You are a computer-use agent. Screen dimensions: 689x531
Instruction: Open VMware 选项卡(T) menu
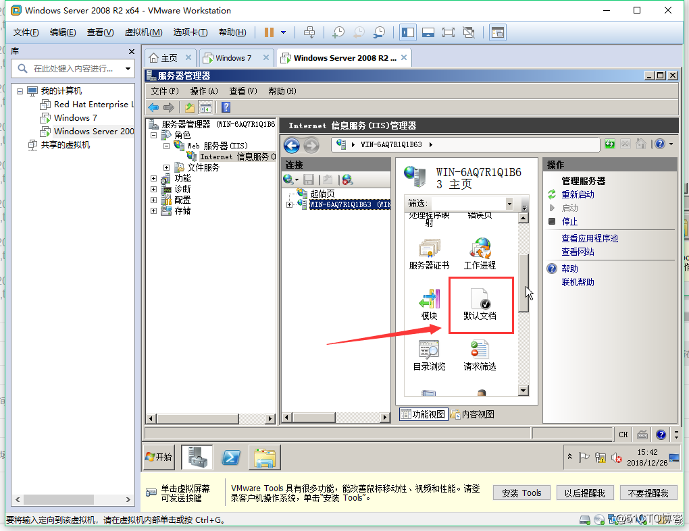point(190,32)
